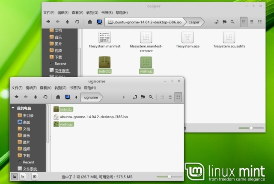Open 转到(G) menu in casper window

(92, 12)
